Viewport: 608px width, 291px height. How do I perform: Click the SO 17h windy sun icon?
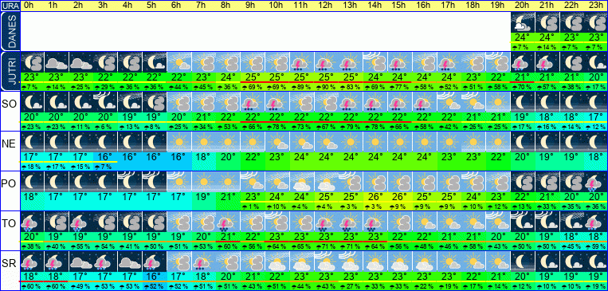pyautogui.click(x=449, y=102)
